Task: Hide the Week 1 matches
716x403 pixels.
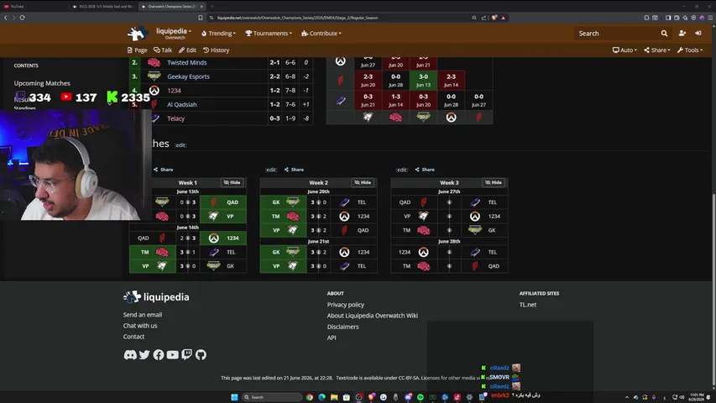Action: click(232, 182)
